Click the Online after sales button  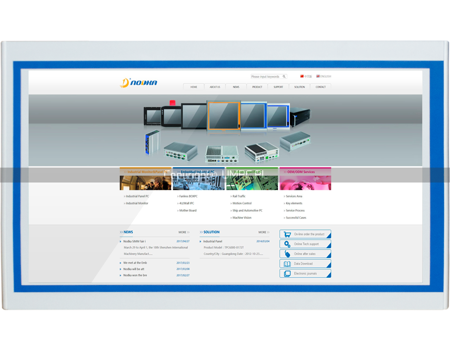pos(305,254)
